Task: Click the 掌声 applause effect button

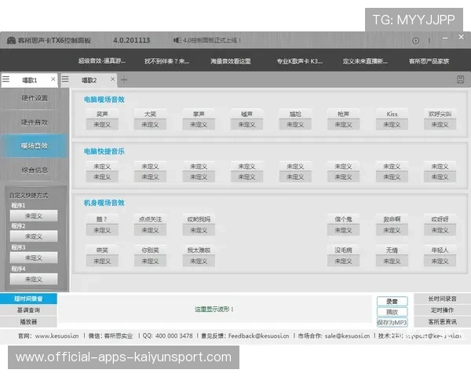Action: 199,114
